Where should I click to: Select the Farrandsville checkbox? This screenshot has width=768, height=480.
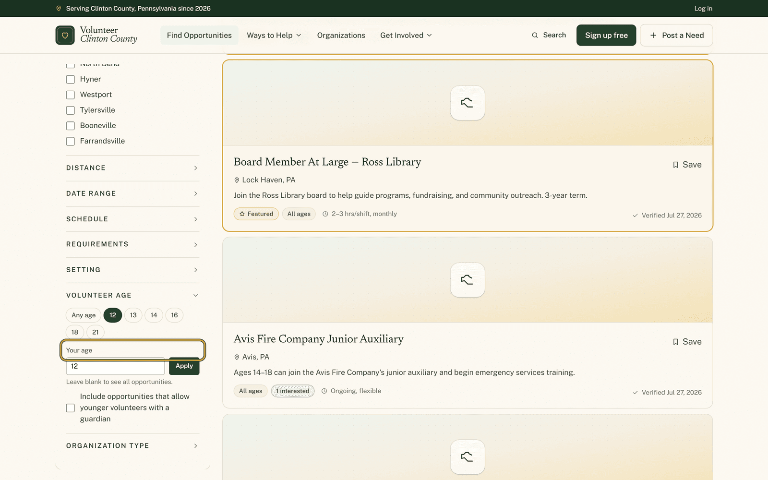click(71, 141)
